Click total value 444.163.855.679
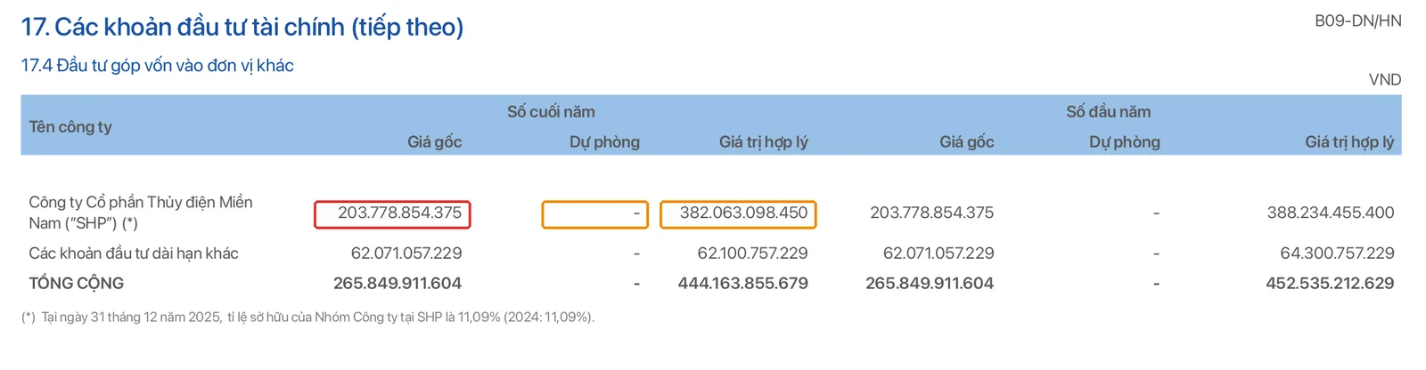The image size is (1426, 370). 743,284
